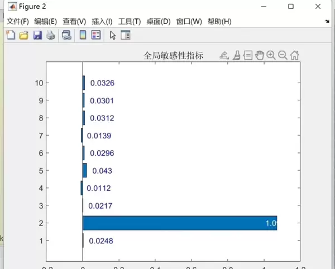Toggle the Pan hand tool on axes
Image resolution: width=335 pixels, height=269 pixels.
tap(259, 55)
